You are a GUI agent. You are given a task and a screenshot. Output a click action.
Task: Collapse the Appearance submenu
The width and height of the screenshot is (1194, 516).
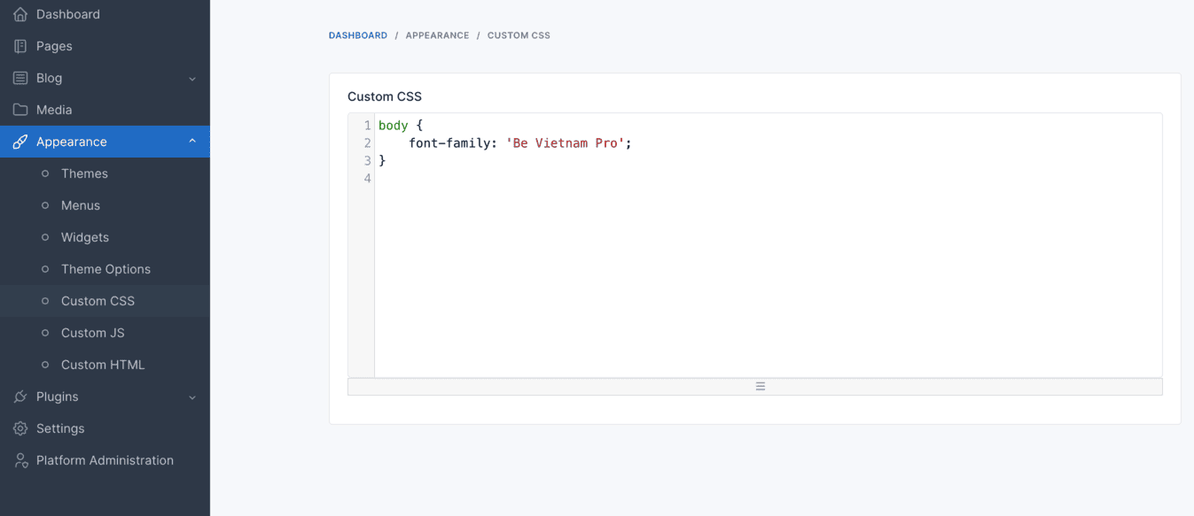[192, 141]
